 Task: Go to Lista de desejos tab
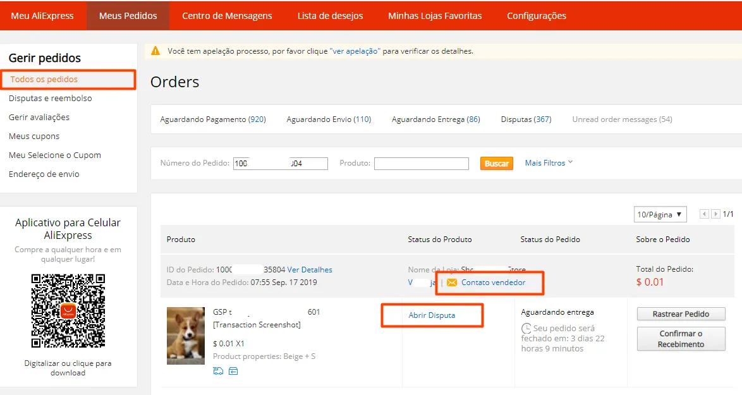331,16
